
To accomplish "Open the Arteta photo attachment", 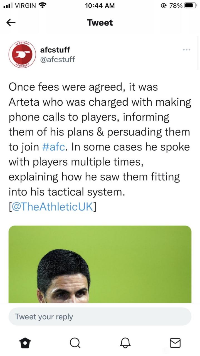I will click(x=100, y=264).
